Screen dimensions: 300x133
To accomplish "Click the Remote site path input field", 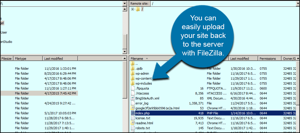I will (x=223, y=3).
